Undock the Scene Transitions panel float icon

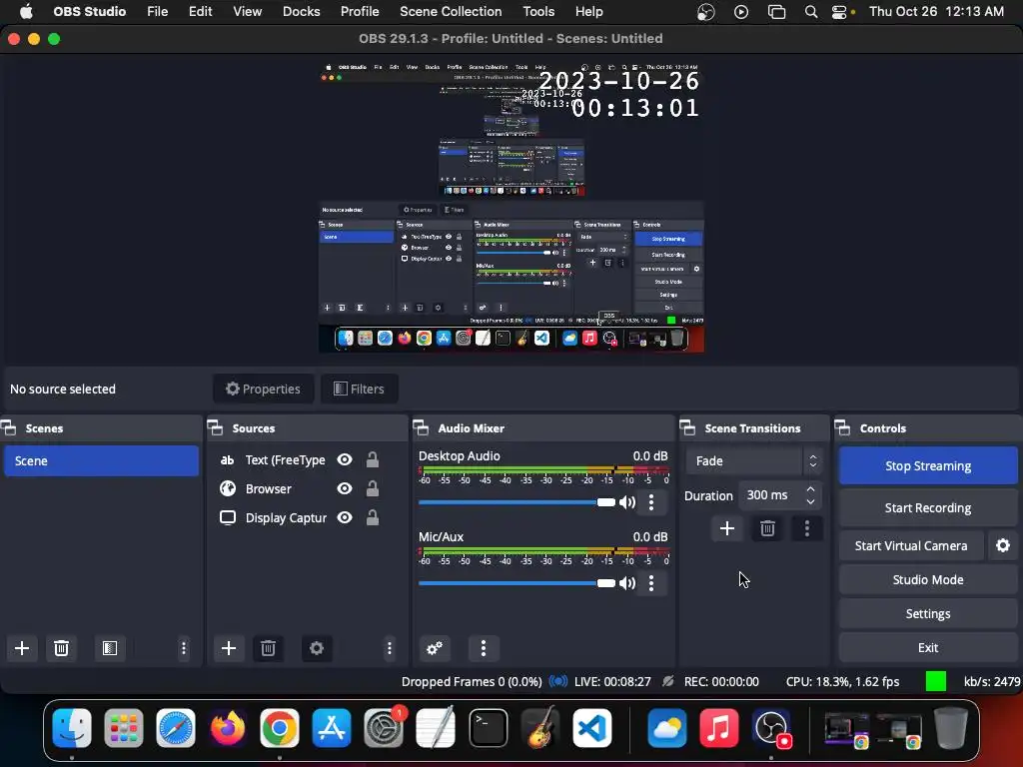click(x=687, y=427)
